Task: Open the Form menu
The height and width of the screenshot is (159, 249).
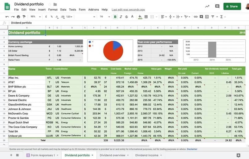Action: (x=82, y=10)
